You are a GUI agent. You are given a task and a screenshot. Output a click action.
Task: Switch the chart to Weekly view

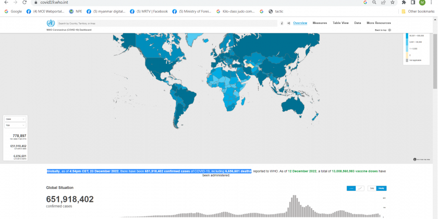pyautogui.click(x=382, y=188)
